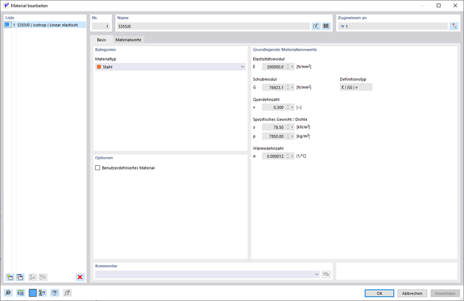Click the Name input field containing S355J0
The height and width of the screenshot is (301, 464).
213,26
